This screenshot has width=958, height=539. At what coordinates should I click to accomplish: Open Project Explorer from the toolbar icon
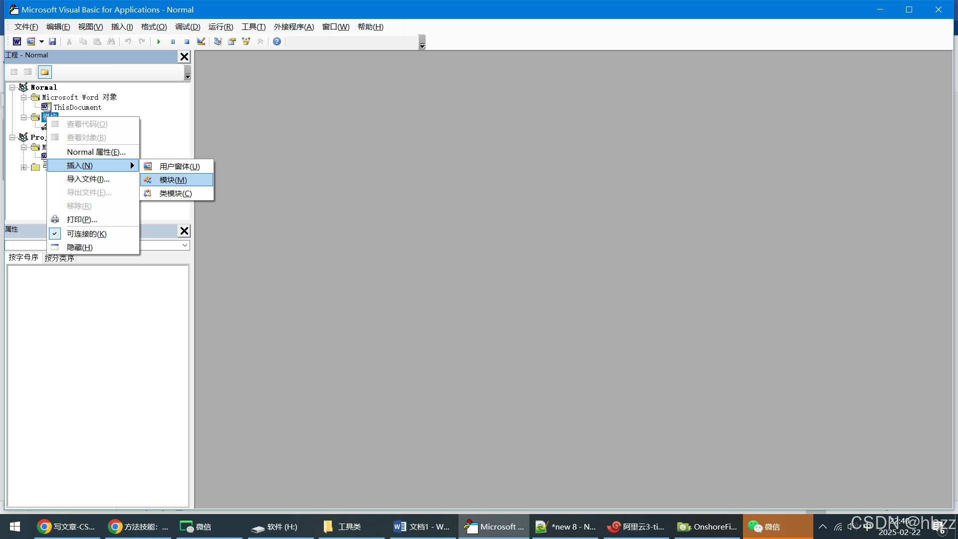click(x=218, y=41)
